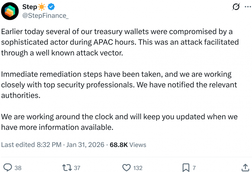The width and height of the screenshot is (252, 172).
Task: Click the 37 reposts count
Action: point(77,168)
